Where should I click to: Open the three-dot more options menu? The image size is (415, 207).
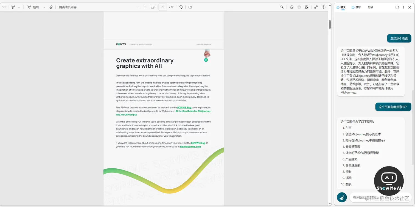click(x=403, y=7)
